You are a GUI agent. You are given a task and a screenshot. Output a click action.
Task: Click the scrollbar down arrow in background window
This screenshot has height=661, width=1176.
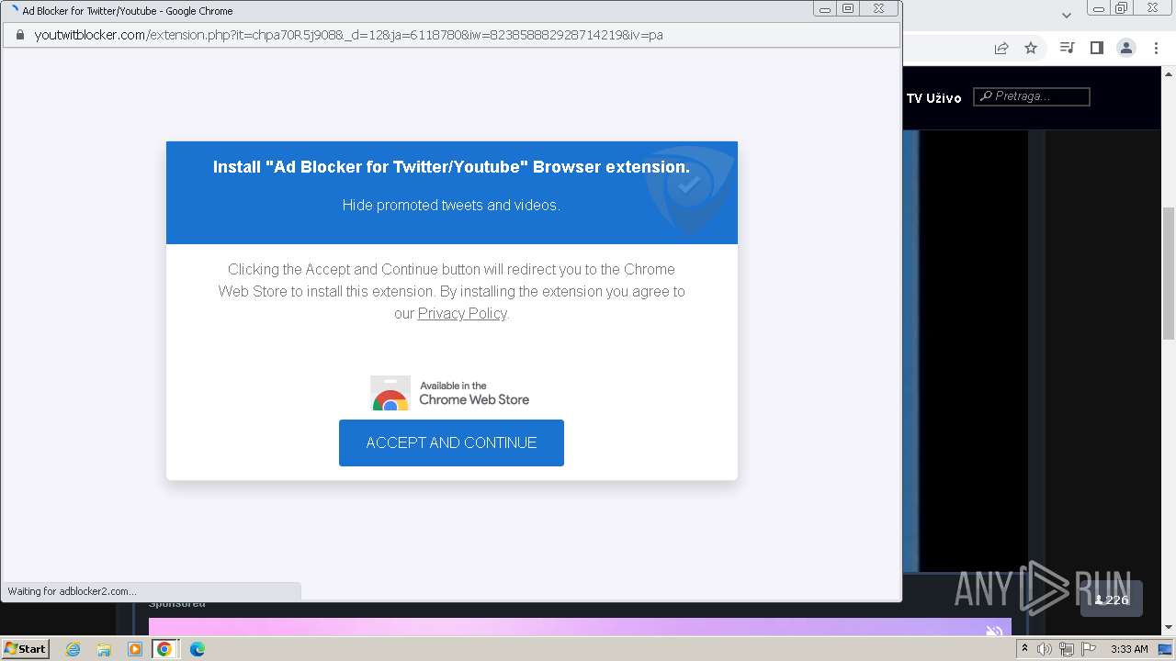coord(1169,628)
